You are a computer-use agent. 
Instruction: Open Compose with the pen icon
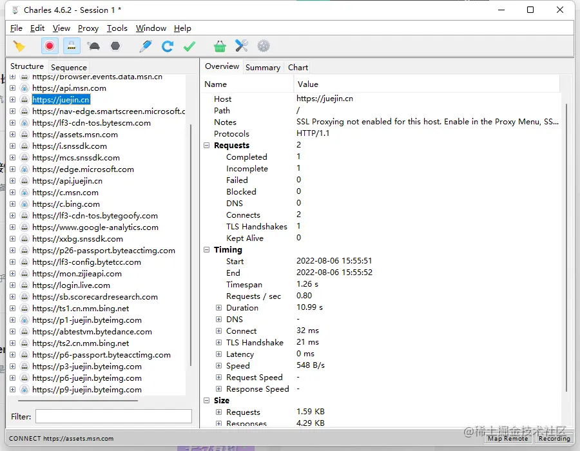(x=146, y=46)
